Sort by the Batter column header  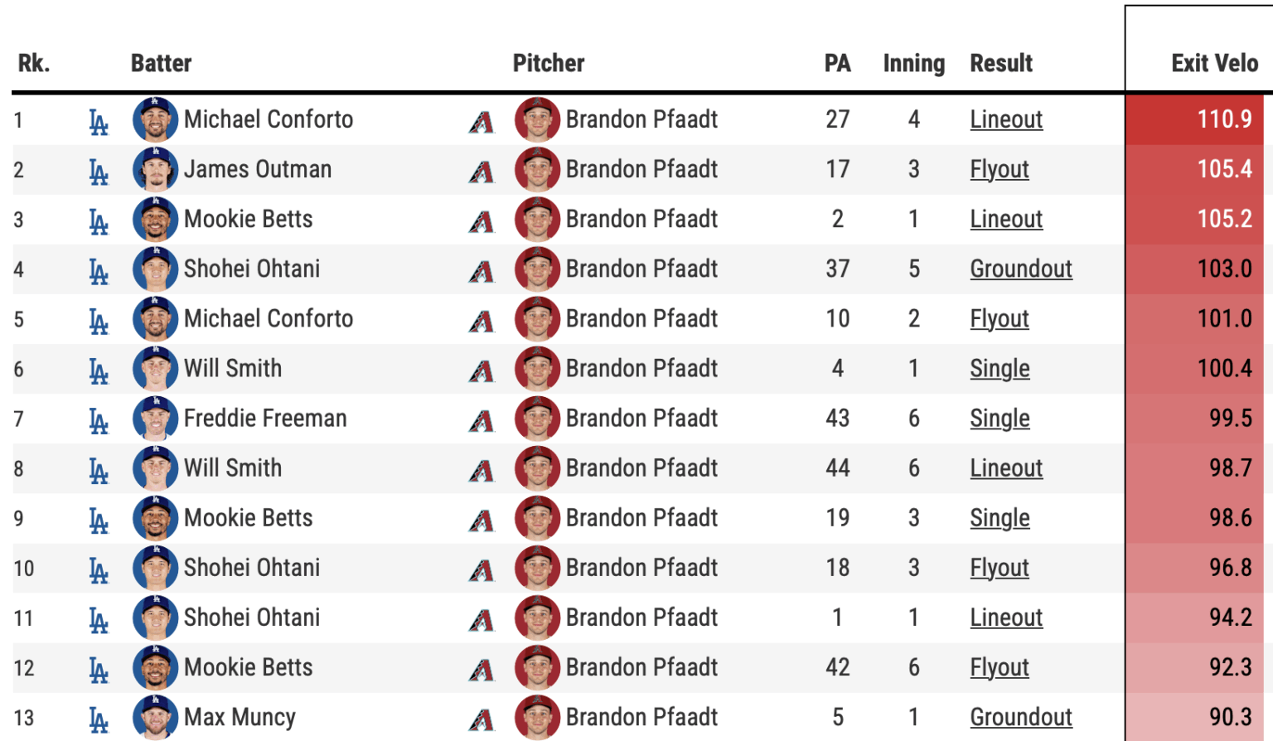161,63
